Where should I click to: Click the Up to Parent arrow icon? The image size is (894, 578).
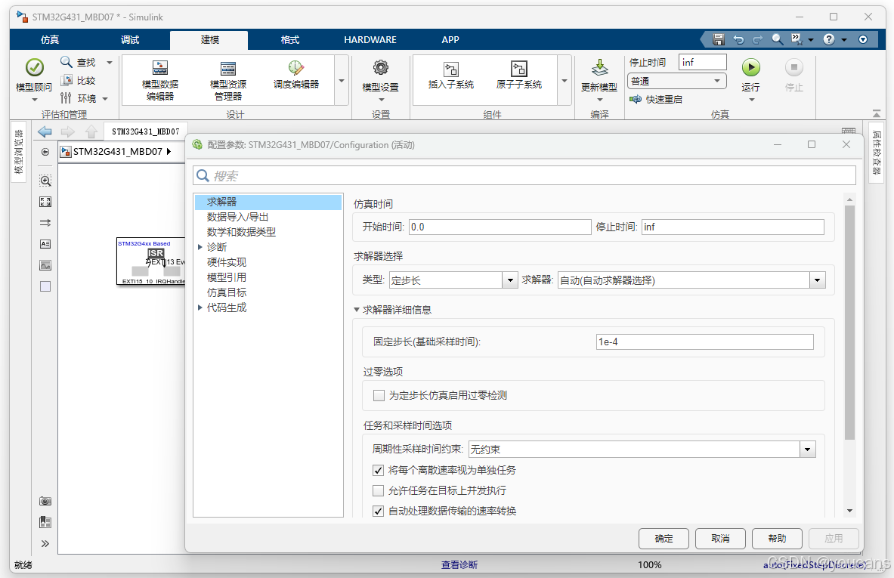tap(91, 131)
